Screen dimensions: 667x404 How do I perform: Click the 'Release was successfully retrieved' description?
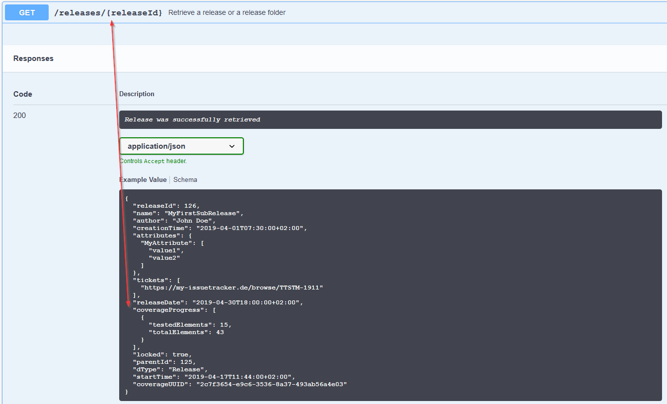click(192, 119)
